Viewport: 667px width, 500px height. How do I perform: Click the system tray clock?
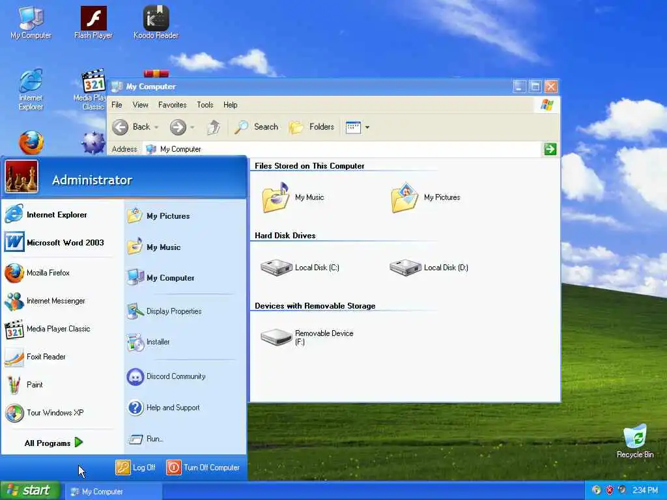(x=646, y=490)
